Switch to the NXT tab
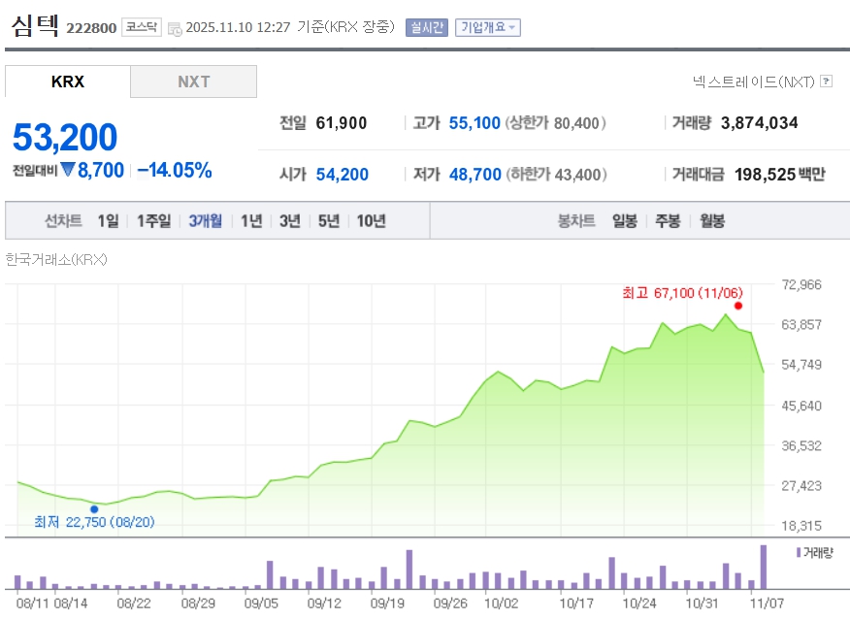The width and height of the screenshot is (850, 620). point(193,82)
